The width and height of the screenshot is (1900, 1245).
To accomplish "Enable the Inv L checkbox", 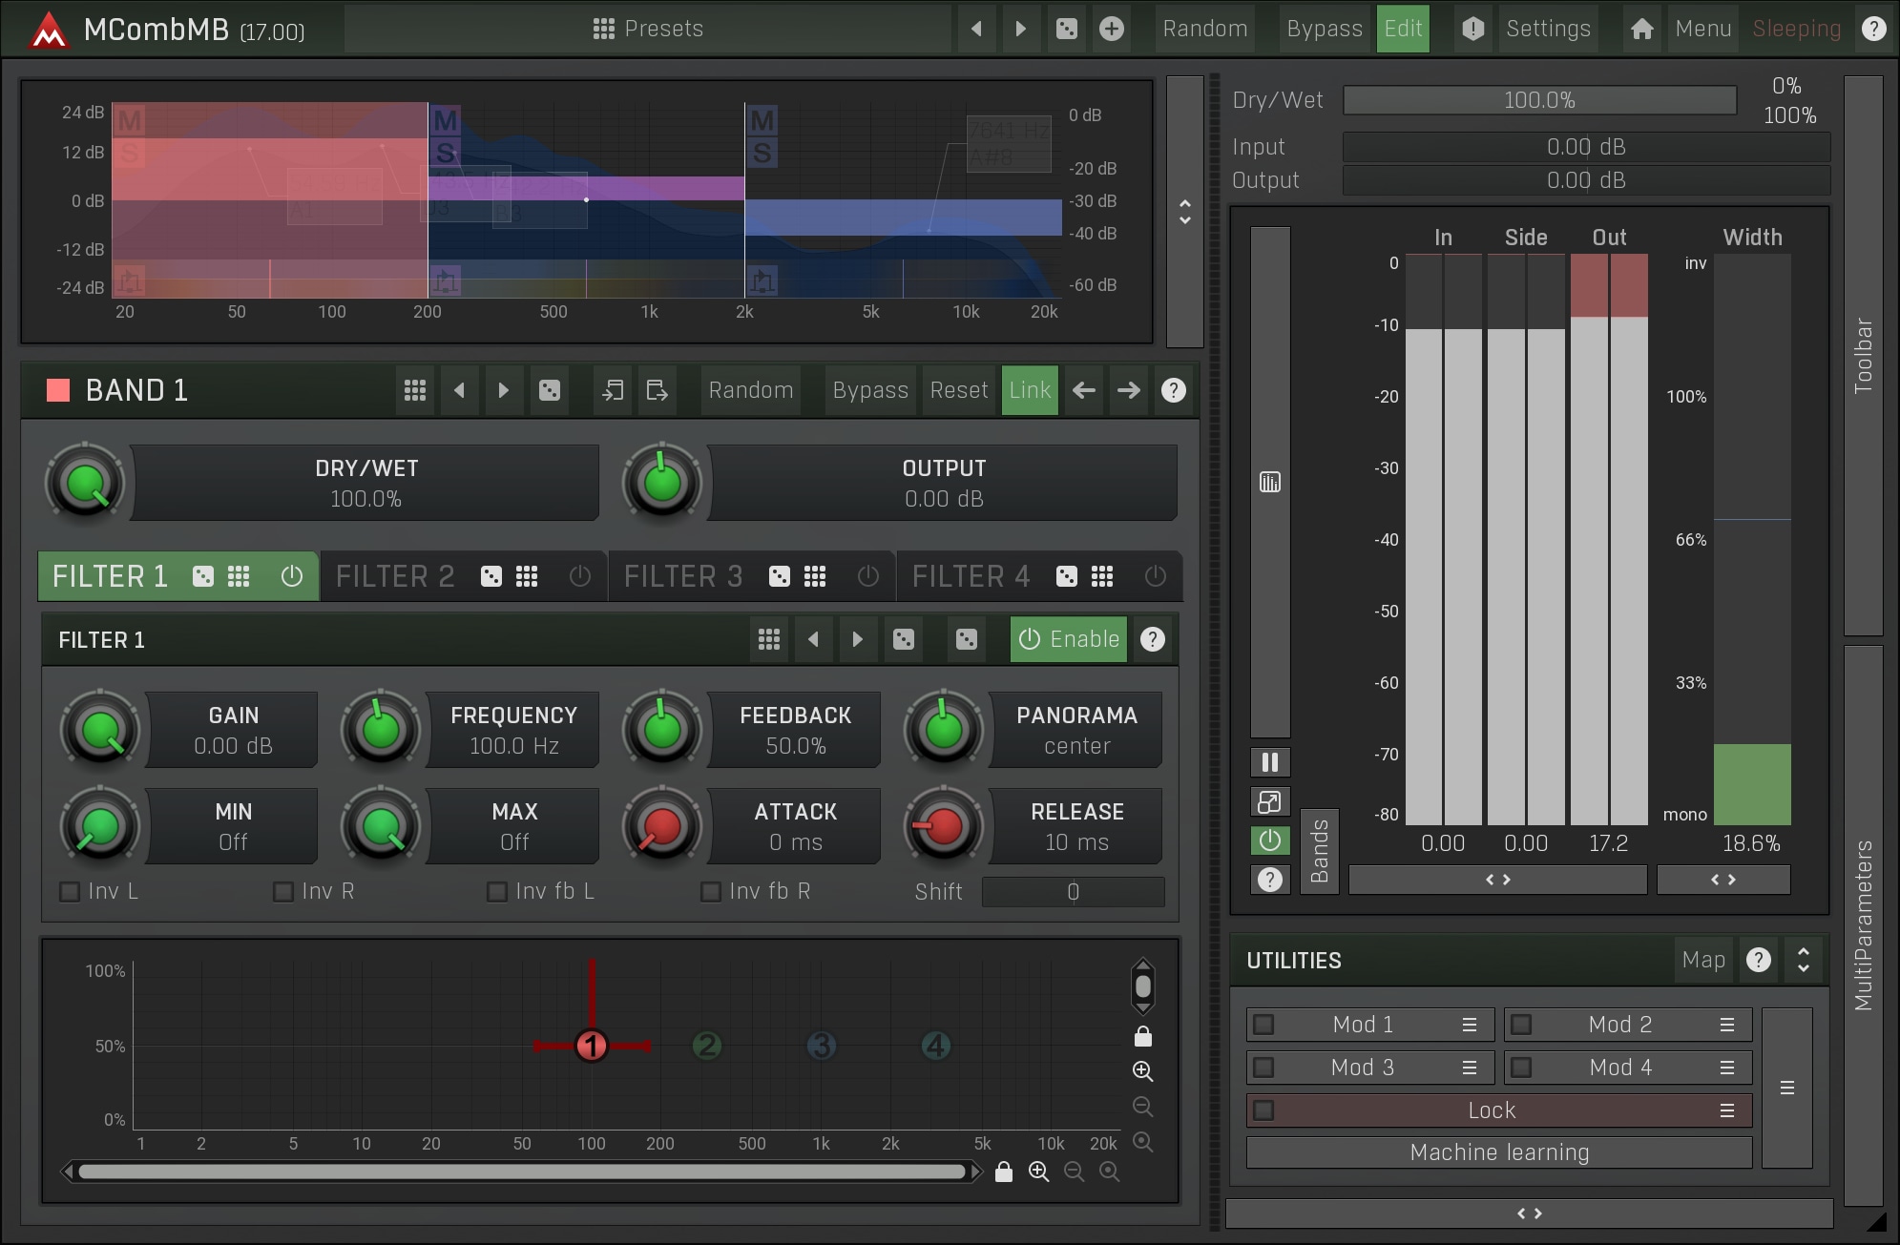I will 70,891.
